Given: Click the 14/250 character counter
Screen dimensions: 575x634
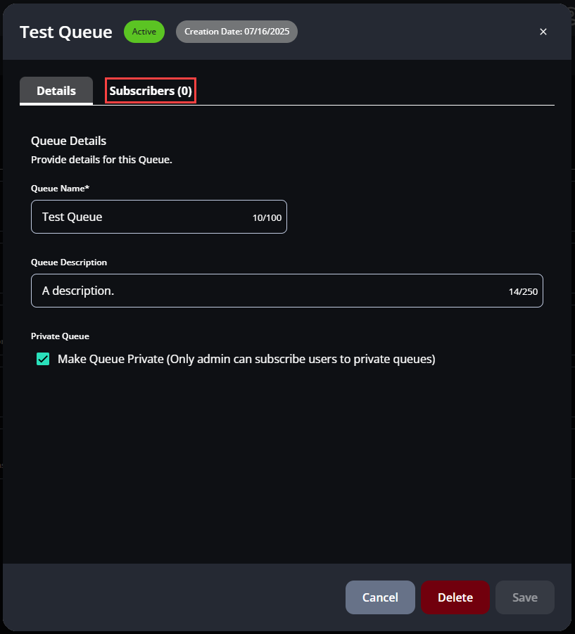Looking at the screenshot, I should pyautogui.click(x=523, y=291).
